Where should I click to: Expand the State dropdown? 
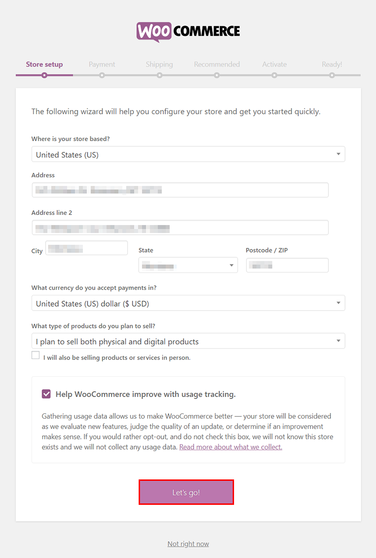click(188, 265)
